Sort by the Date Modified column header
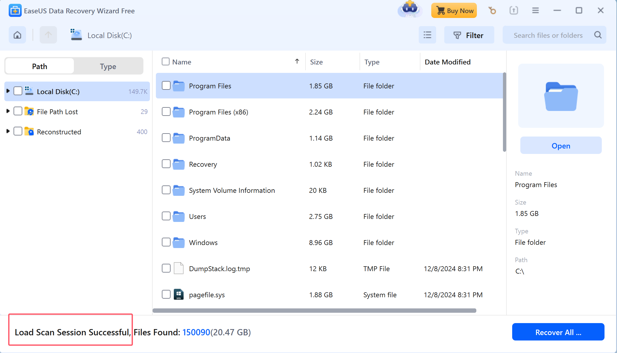617x353 pixels. coord(448,62)
